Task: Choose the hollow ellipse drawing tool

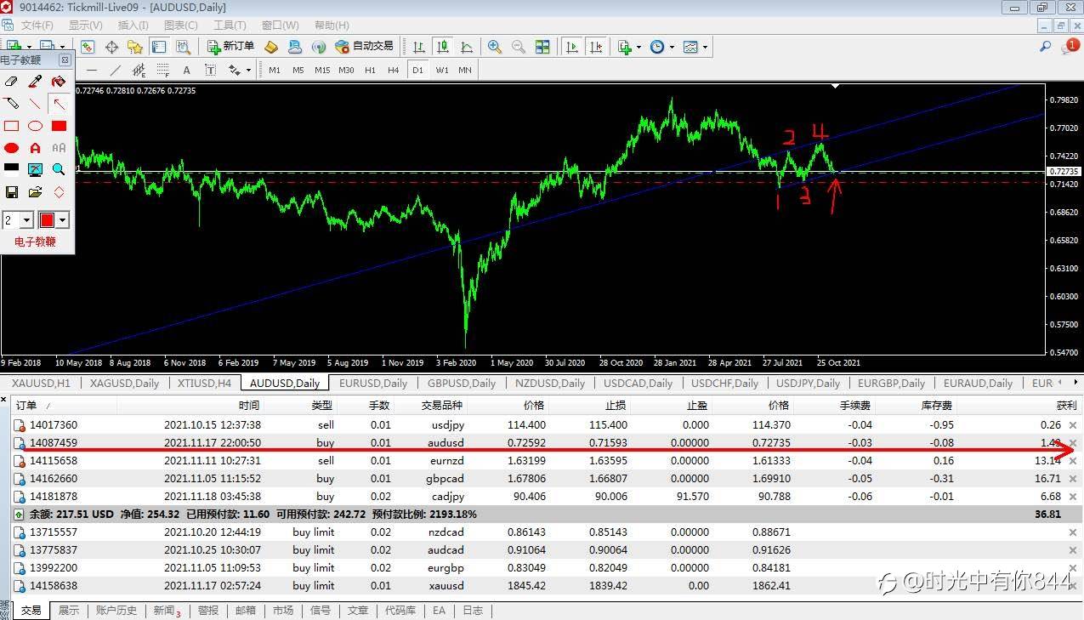Action: click(35, 126)
